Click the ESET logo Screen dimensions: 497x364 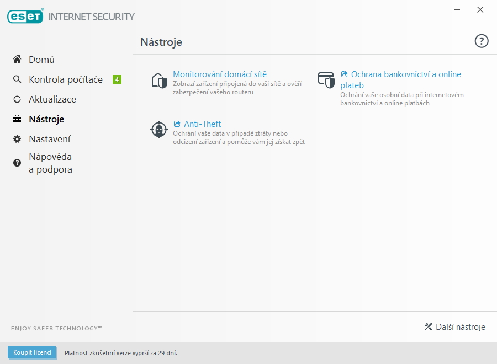24,15
